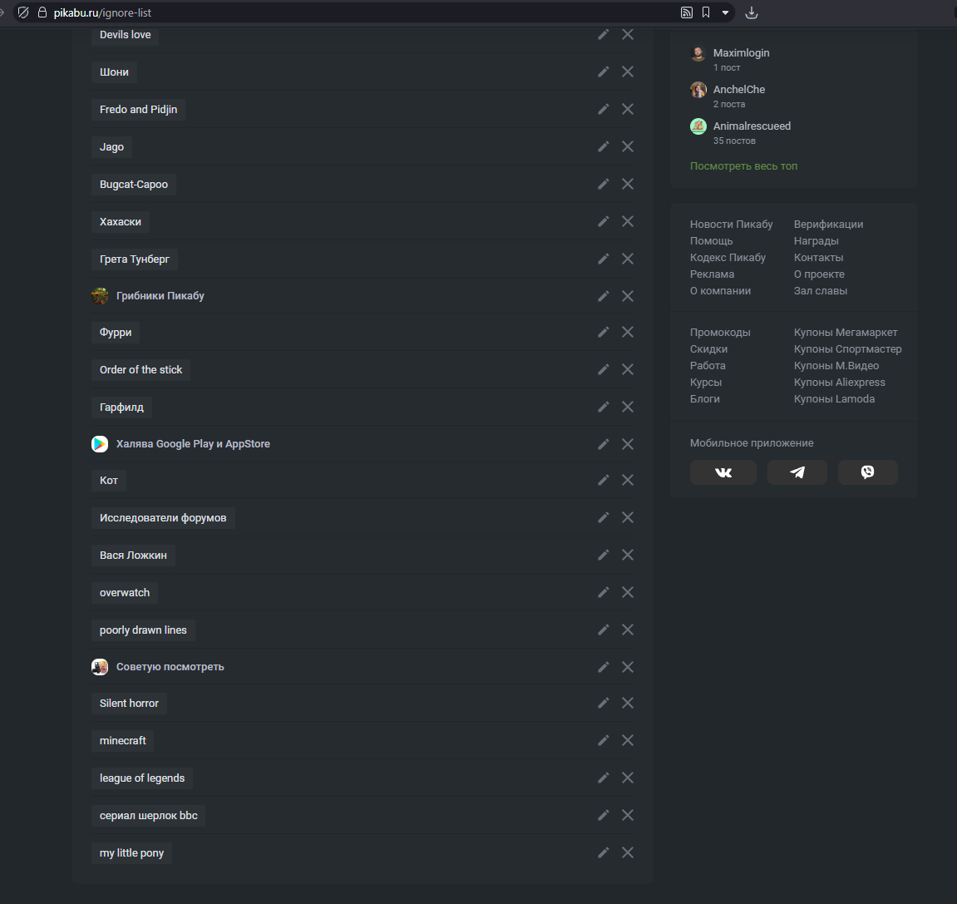Delete Шони tag from ignore list
957x904 pixels.
click(628, 72)
